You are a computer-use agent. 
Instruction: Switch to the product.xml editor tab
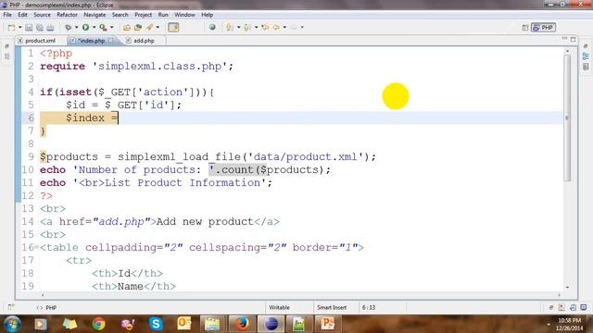[x=40, y=41]
